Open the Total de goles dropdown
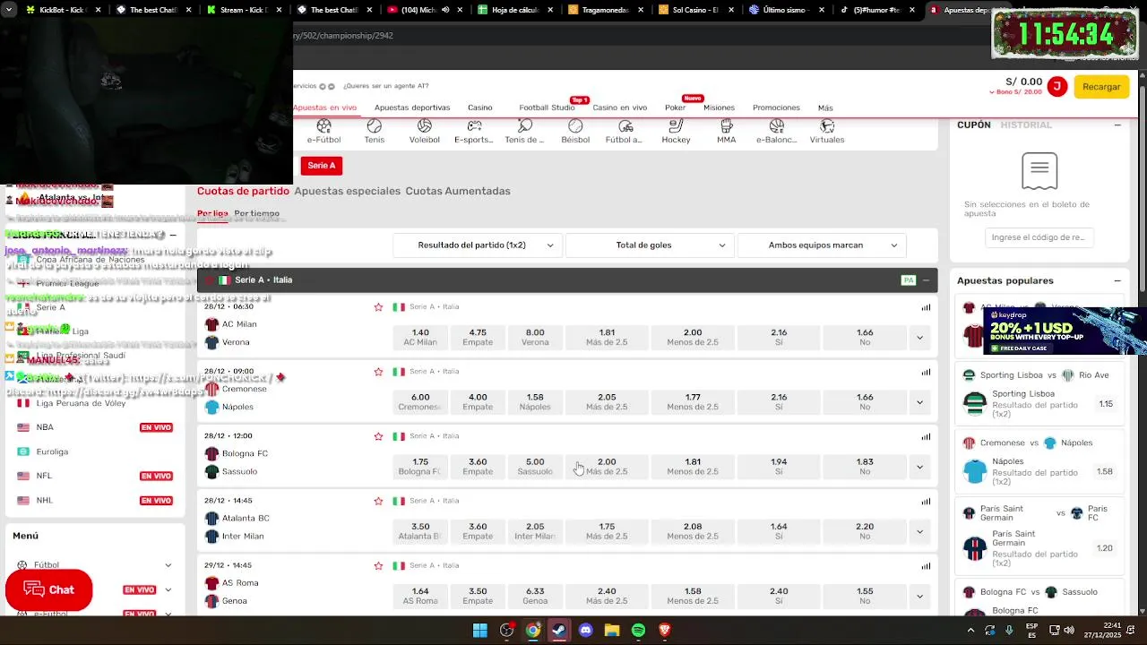This screenshot has width=1147, height=645. click(650, 245)
